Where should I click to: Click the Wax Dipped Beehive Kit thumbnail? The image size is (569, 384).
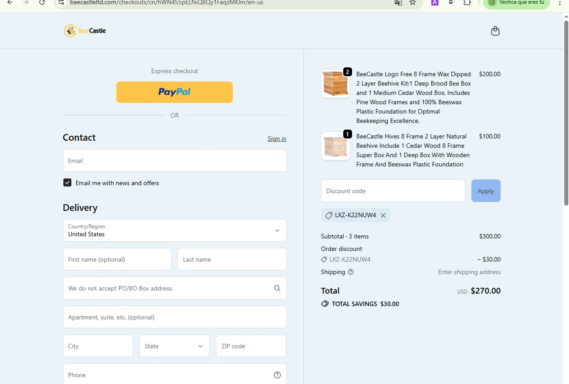(336, 84)
